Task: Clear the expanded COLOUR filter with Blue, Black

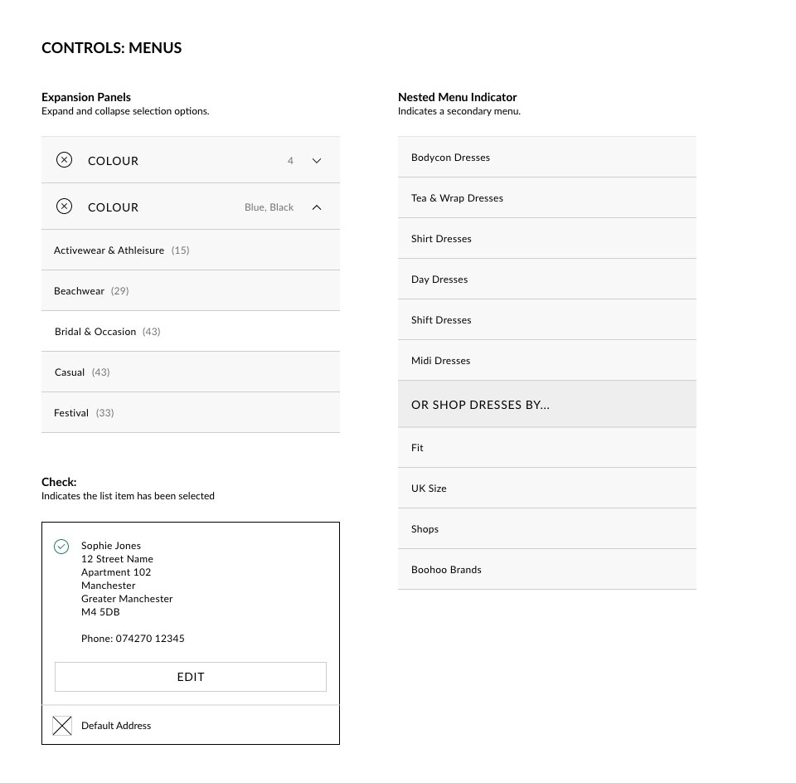Action: coord(65,207)
